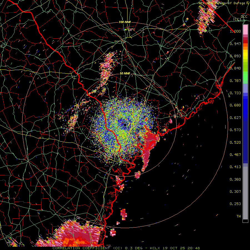The image size is (250, 250).
Task: Click the "[CC]" units label
Action: click(237, 19)
